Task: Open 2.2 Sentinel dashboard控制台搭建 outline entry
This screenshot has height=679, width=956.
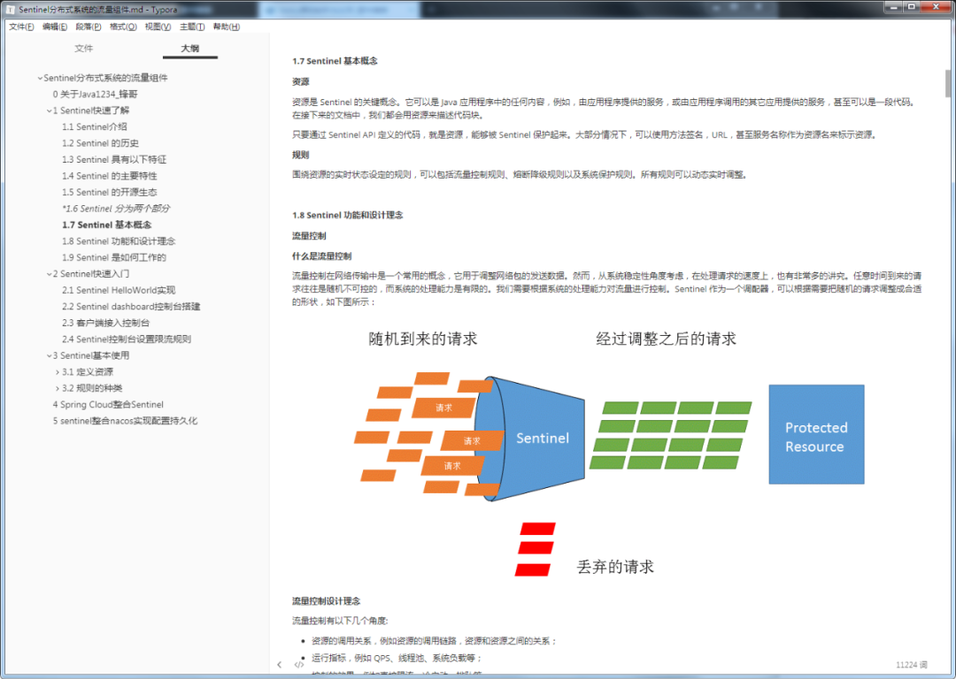Action: coord(131,306)
